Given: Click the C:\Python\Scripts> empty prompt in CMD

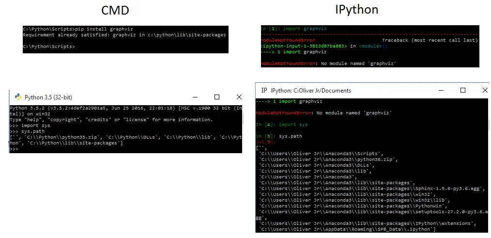Looking at the screenshot, I should (x=49, y=47).
